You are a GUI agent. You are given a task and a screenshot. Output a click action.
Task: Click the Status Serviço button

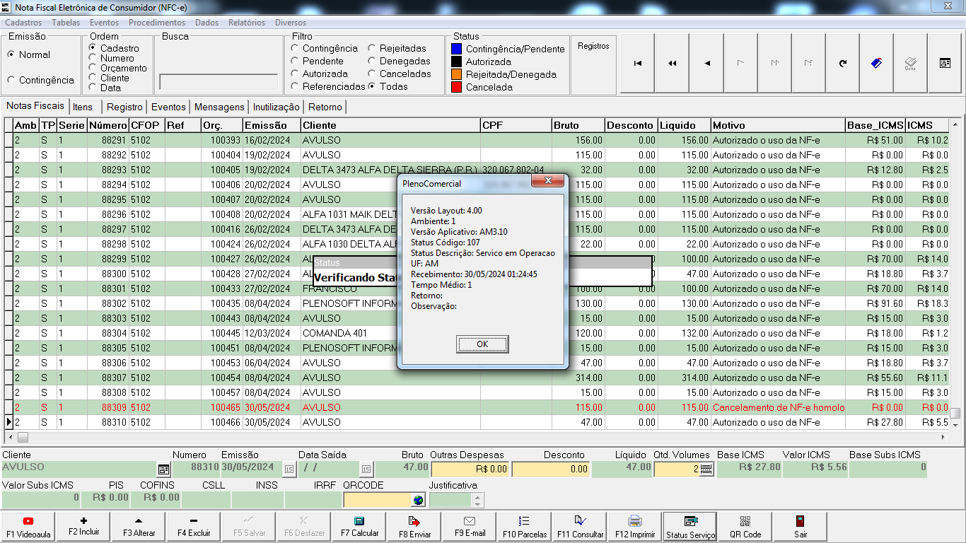click(x=690, y=527)
